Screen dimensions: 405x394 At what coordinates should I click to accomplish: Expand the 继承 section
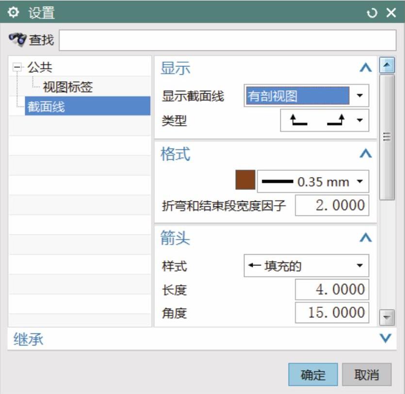point(386,338)
